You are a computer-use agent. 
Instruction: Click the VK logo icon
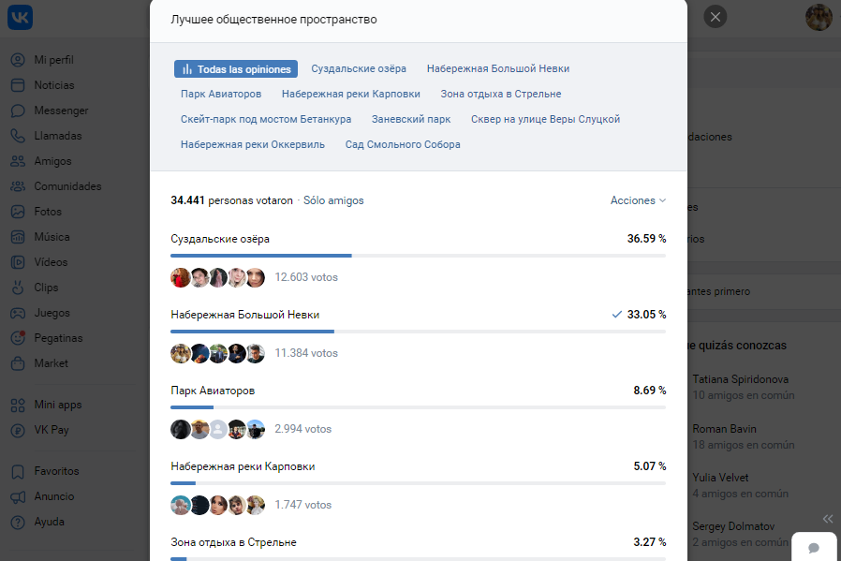(x=20, y=17)
